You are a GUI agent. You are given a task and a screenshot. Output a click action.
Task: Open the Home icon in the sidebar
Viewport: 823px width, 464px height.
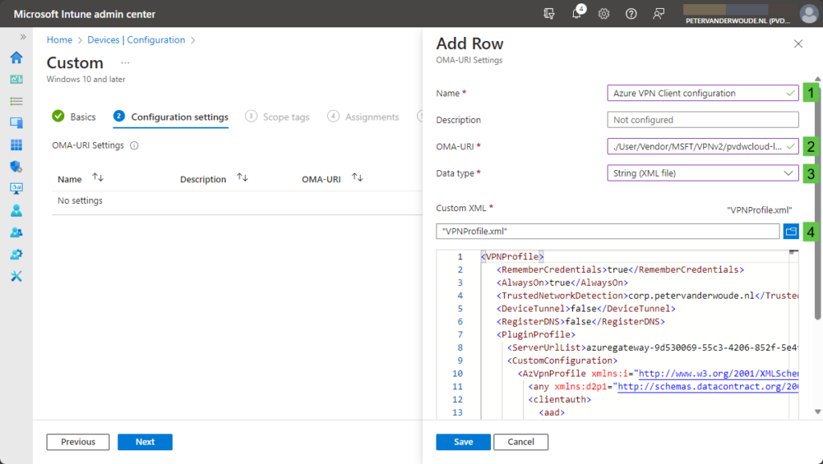(x=16, y=58)
